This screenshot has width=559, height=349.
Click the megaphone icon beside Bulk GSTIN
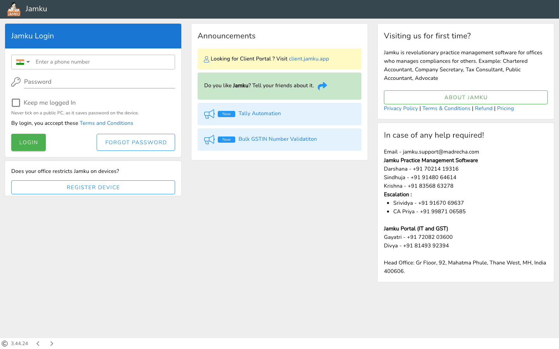point(209,140)
